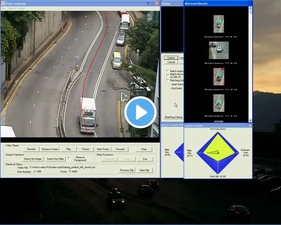Select red-bordered thumbnail with 71.4% relevance
Image resolution: width=281 pixels, height=225 pixels.
[x=219, y=77]
